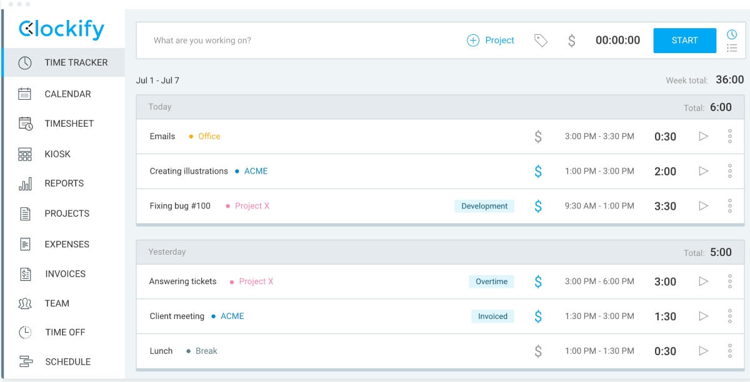Resume the Emails entry with play icon
This screenshot has width=750, height=382.
(703, 136)
